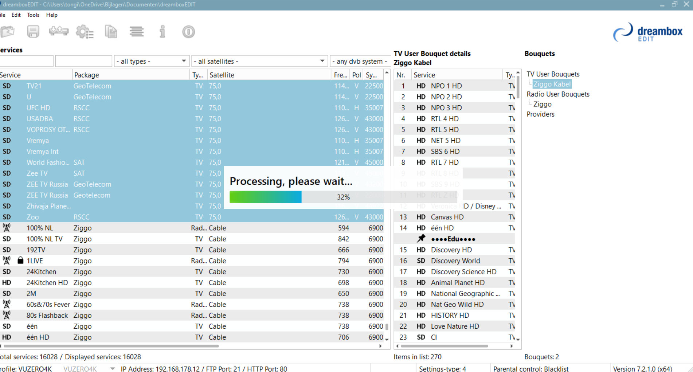Click the first service filter input field
This screenshot has width=693, height=372.
click(26, 61)
